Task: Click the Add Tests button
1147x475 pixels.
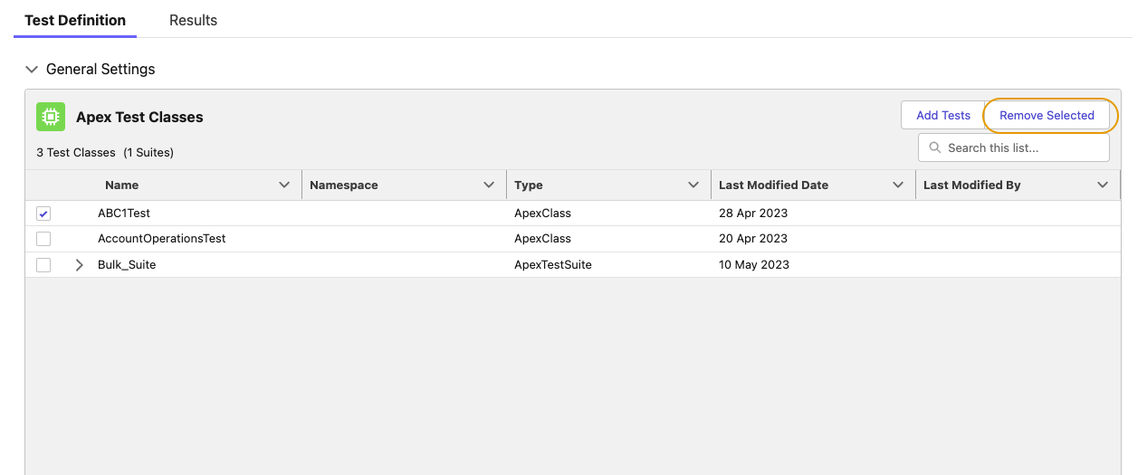Action: [942, 115]
